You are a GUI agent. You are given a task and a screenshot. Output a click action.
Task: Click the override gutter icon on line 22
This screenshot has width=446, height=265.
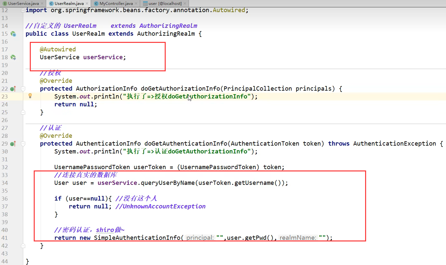pyautogui.click(x=13, y=89)
